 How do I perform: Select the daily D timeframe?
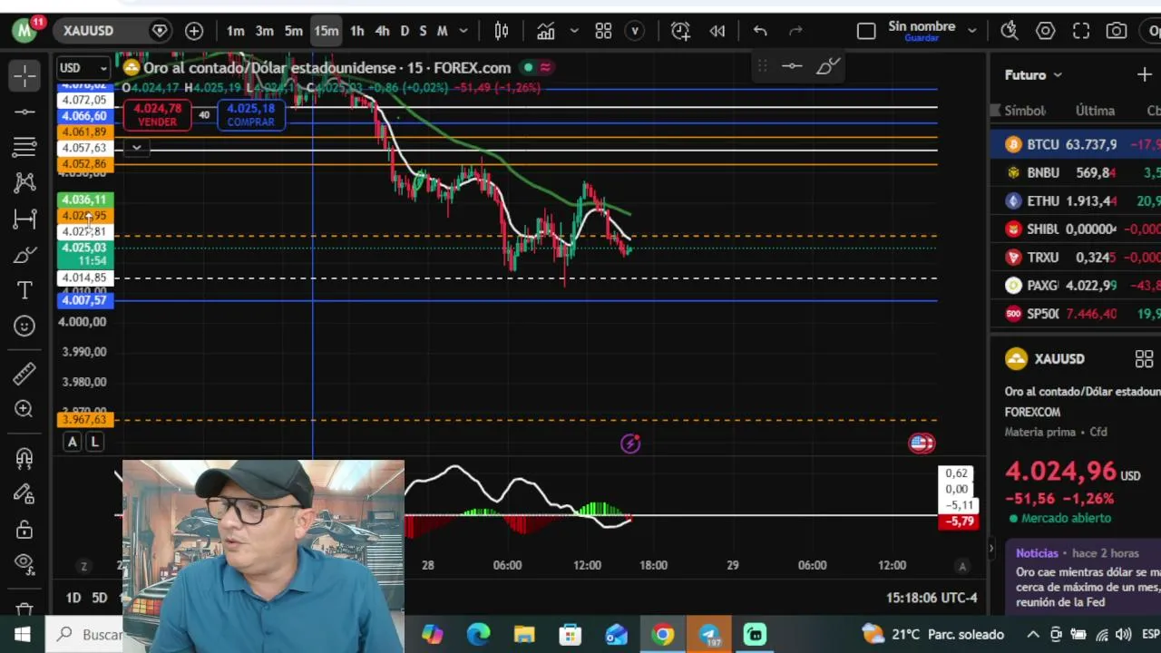(405, 31)
